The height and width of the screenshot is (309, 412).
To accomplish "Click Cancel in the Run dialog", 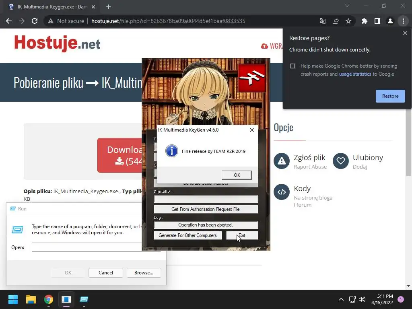I will coord(106,273).
